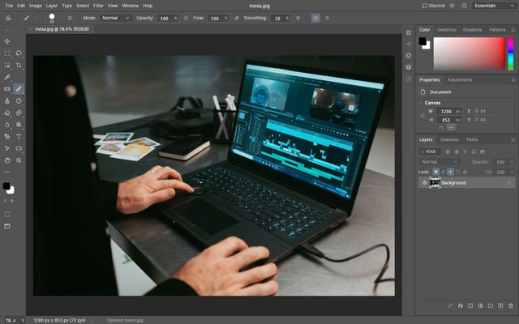This screenshot has width=519, height=324.
Task: Create a new group folder icon
Action: 490,306
